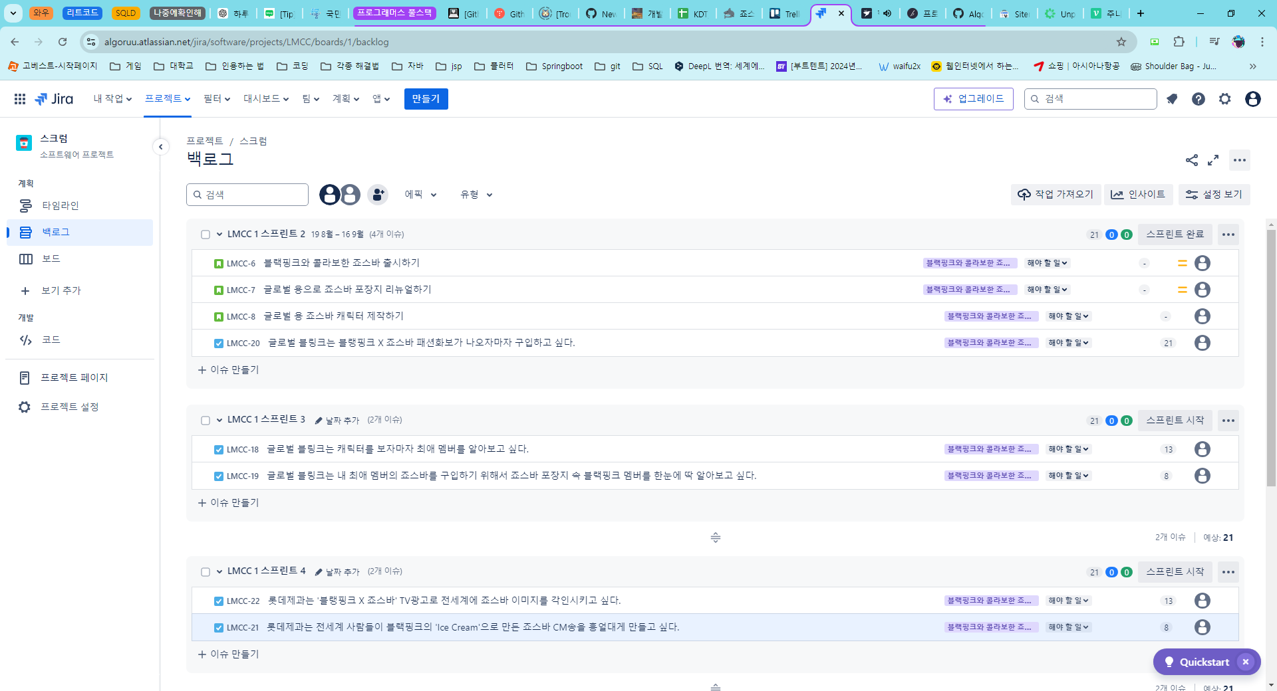Share the backlog via share icon
This screenshot has width=1277, height=691.
pos(1192,160)
